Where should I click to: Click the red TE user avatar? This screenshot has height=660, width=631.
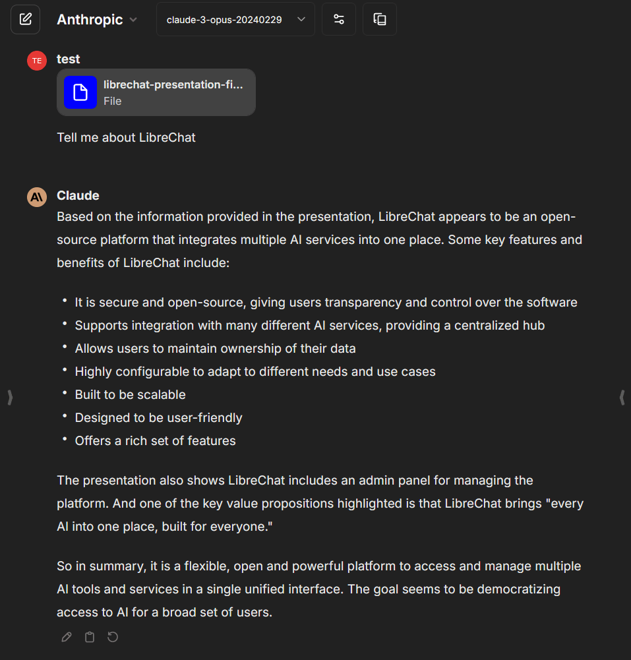(37, 60)
